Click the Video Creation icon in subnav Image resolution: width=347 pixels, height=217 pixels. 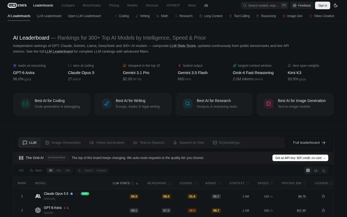(x=311, y=16)
